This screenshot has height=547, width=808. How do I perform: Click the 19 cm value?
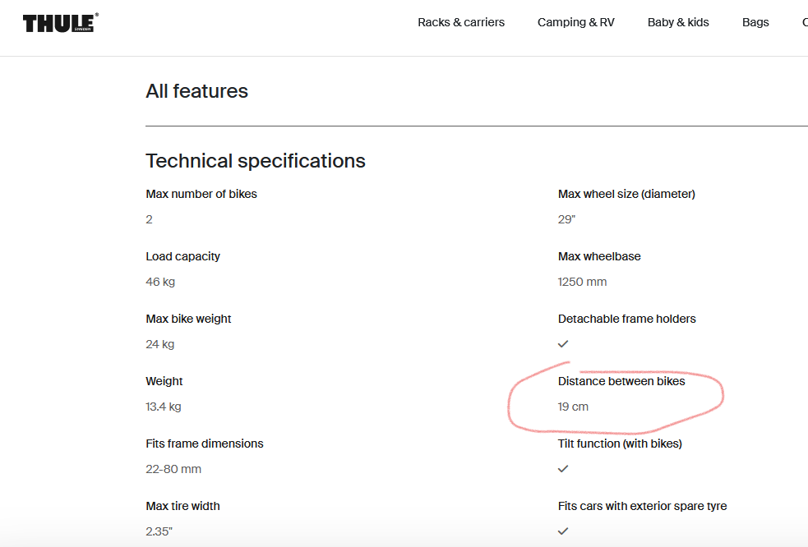(x=573, y=407)
